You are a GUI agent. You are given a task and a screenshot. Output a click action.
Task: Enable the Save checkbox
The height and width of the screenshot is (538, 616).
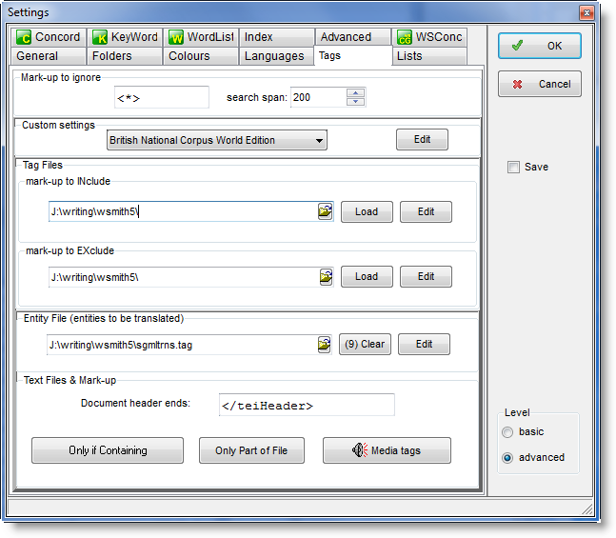coord(513,167)
